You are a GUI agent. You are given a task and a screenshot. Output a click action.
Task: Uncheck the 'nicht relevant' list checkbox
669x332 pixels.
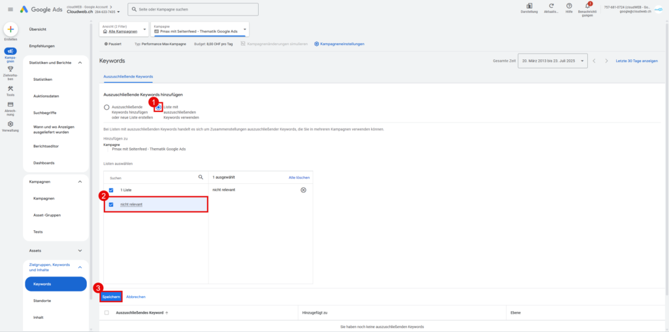point(112,205)
